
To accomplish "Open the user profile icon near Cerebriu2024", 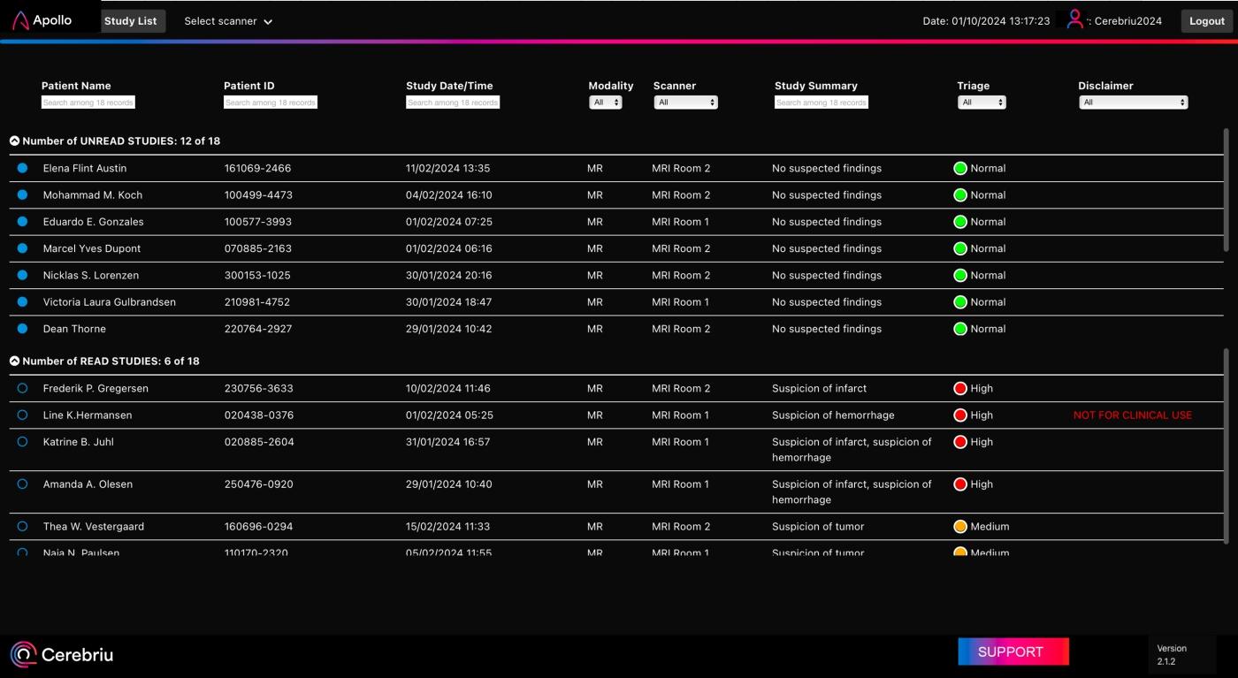I will tap(1075, 19).
